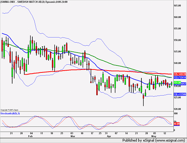This screenshot has width=187, height=143.
Task: Click the Copyright eSignal notice
Action: [10, 110]
